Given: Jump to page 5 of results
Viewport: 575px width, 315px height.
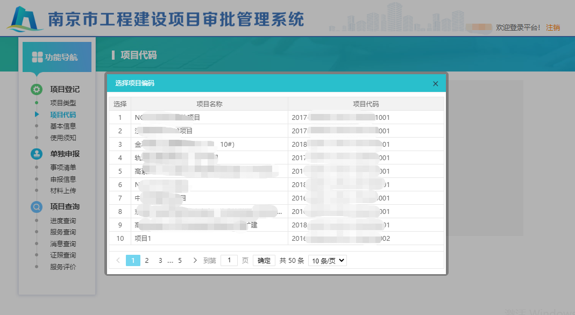Looking at the screenshot, I should [180, 260].
